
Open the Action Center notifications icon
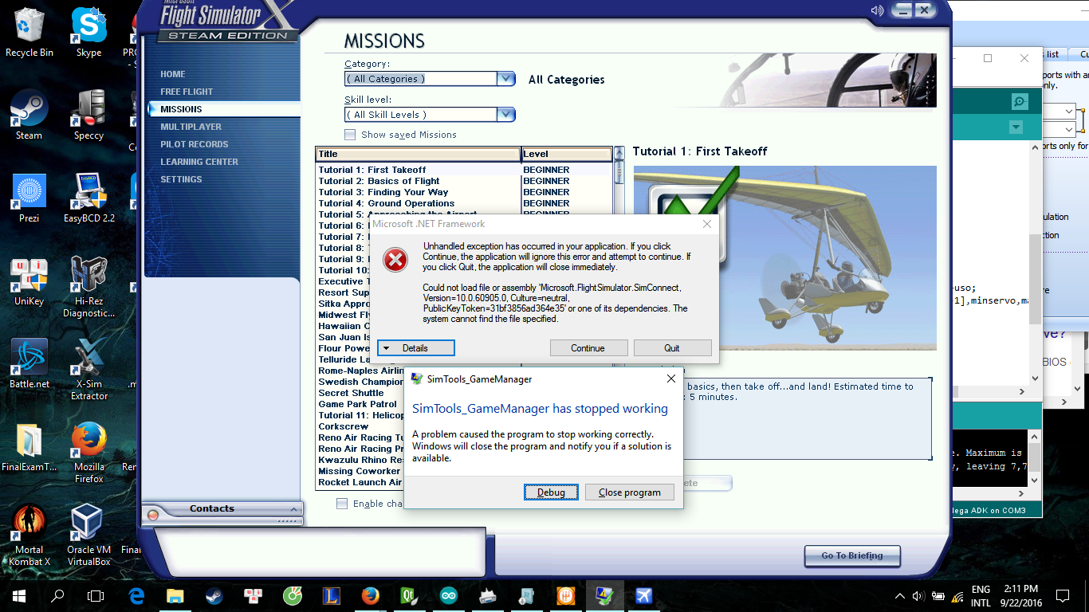point(1062,596)
